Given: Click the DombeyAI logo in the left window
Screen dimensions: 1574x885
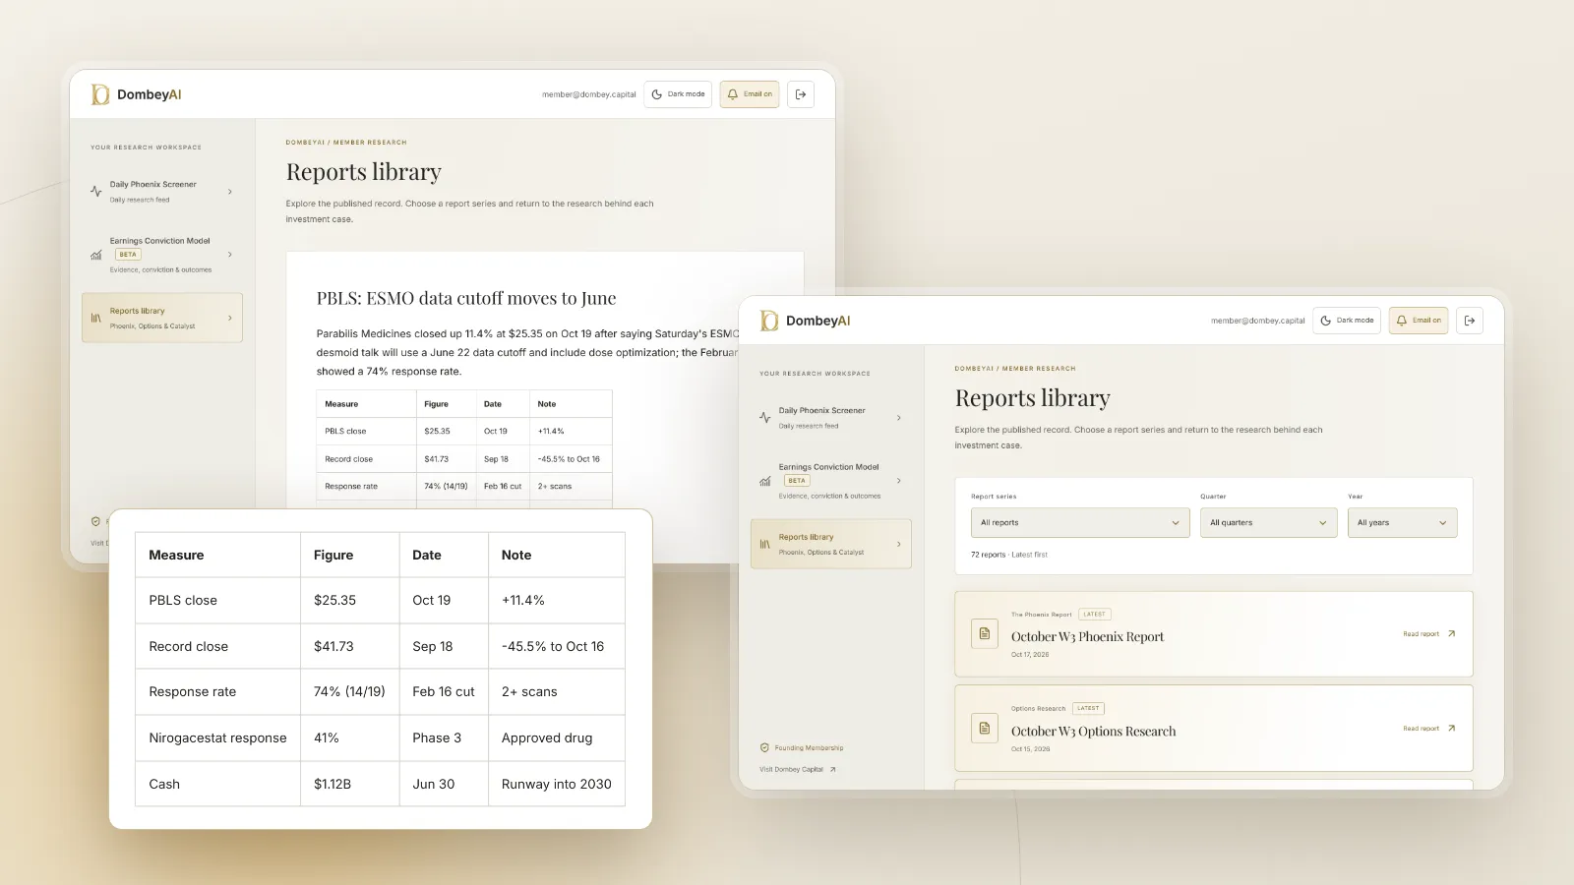Looking at the screenshot, I should pyautogui.click(x=136, y=94).
